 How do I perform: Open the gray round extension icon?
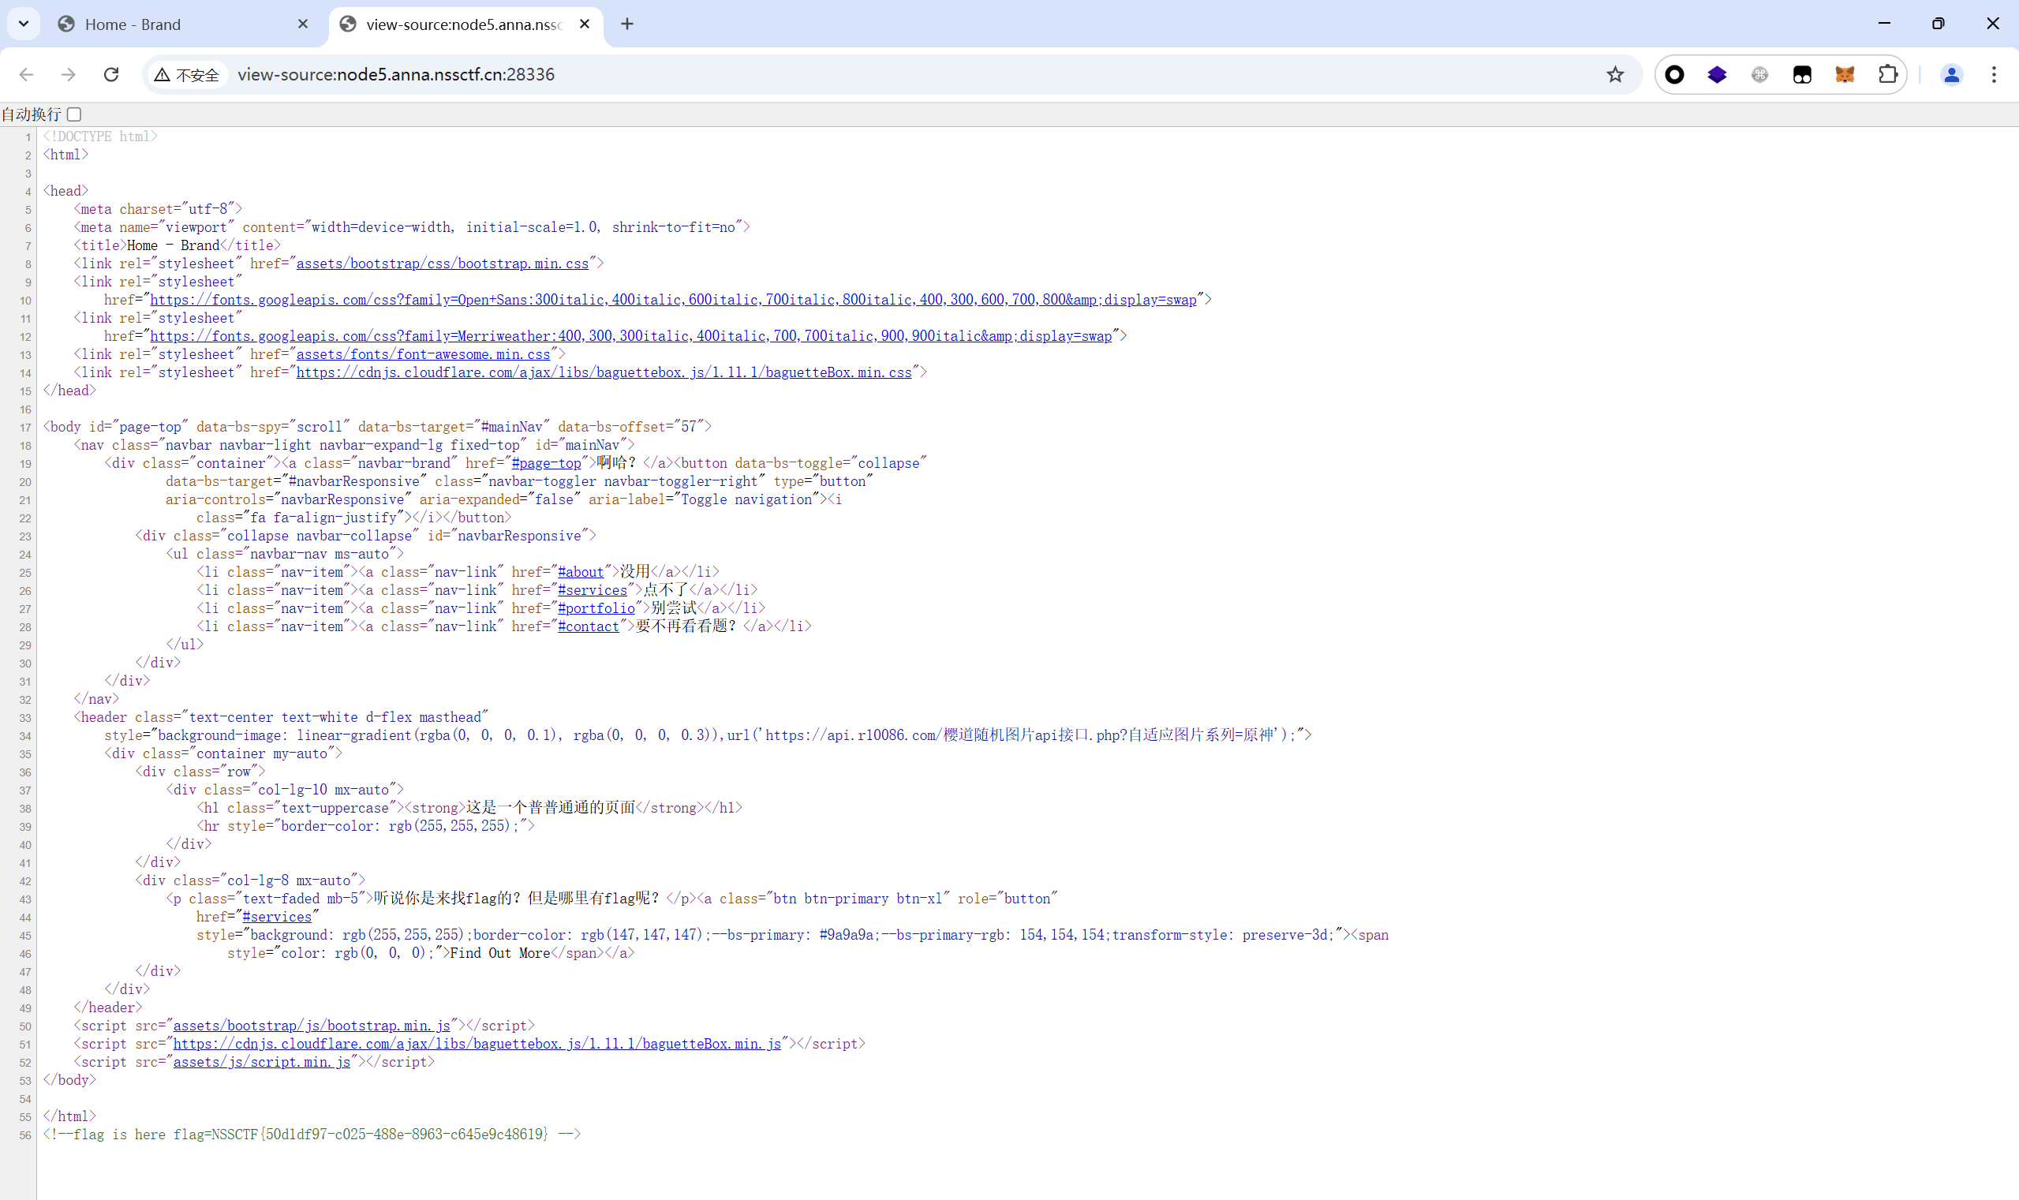(1759, 74)
